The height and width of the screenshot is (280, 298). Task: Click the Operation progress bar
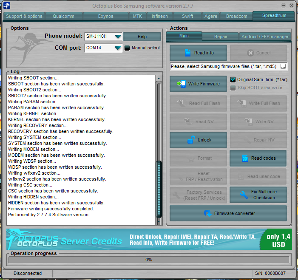(149, 260)
